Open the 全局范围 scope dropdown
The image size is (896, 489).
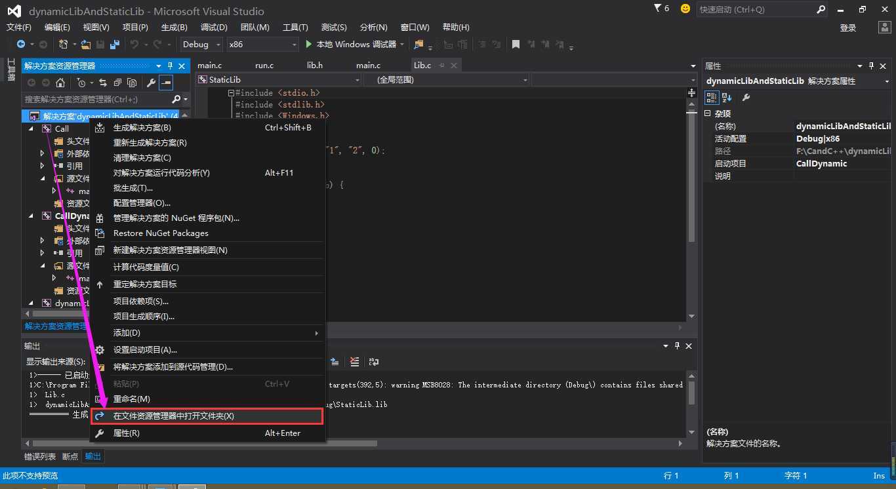tap(446, 79)
